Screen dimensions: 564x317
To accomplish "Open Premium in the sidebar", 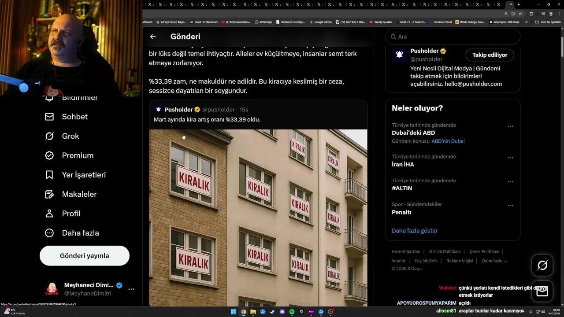I will coord(70,155).
